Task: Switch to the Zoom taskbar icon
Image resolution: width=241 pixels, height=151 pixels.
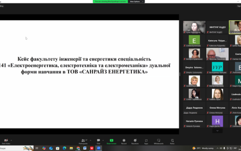Action: (x=99, y=148)
